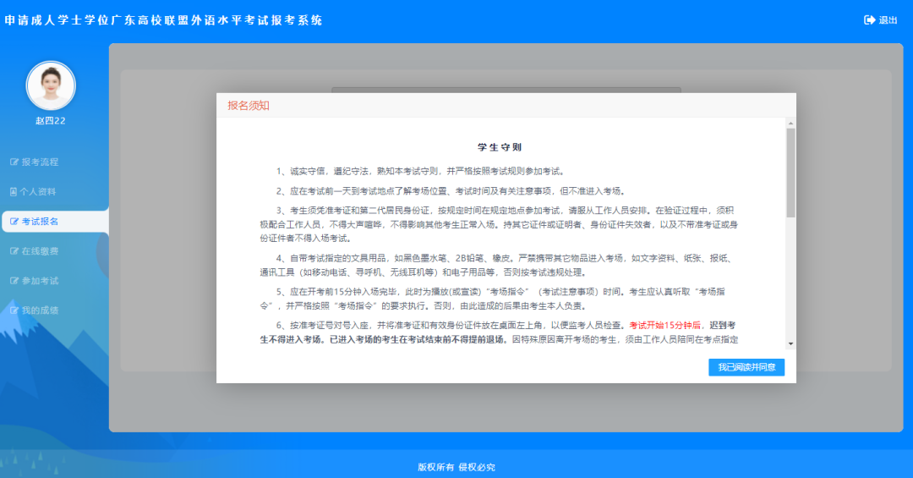
Task: Click the 版权所有 侵权必究 footer text
Action: click(456, 467)
